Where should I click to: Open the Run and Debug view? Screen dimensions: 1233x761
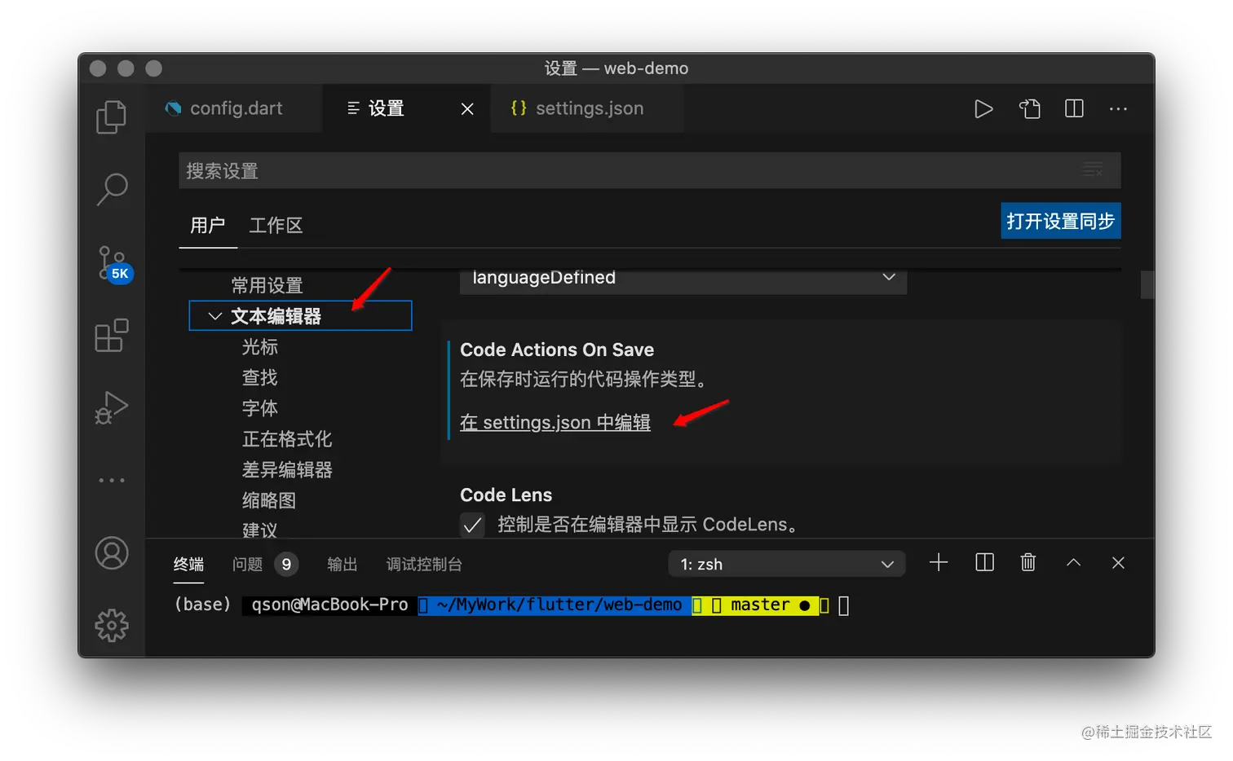(112, 407)
